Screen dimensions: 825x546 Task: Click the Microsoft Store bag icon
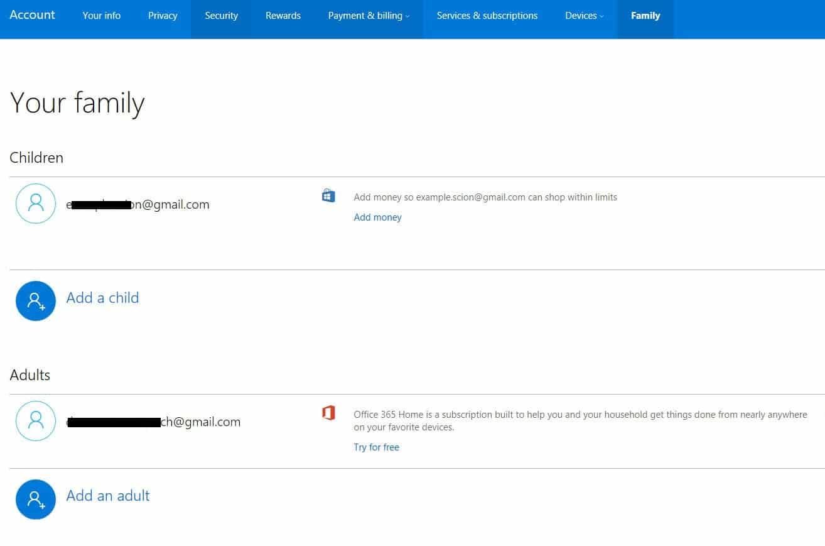[328, 196]
